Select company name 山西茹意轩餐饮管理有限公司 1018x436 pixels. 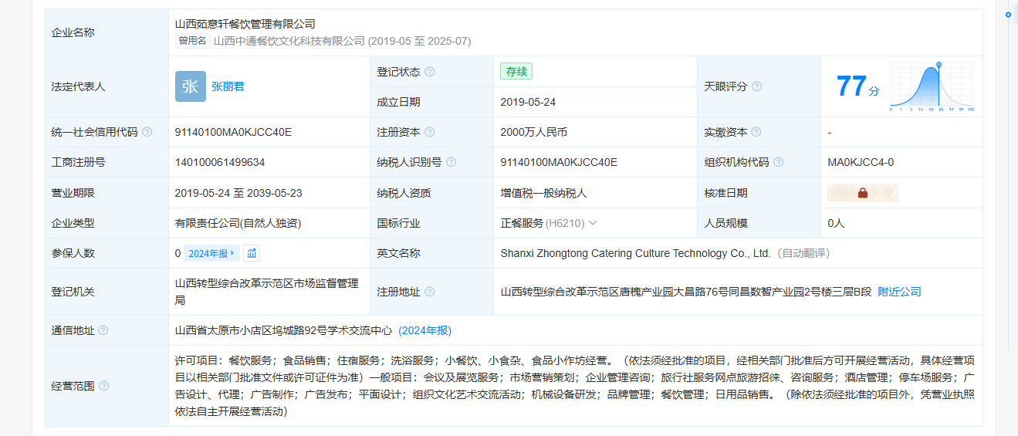tap(245, 24)
